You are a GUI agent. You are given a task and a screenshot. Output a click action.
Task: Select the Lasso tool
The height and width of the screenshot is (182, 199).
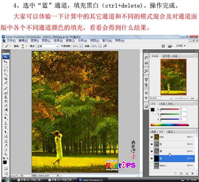(x=6, y=70)
